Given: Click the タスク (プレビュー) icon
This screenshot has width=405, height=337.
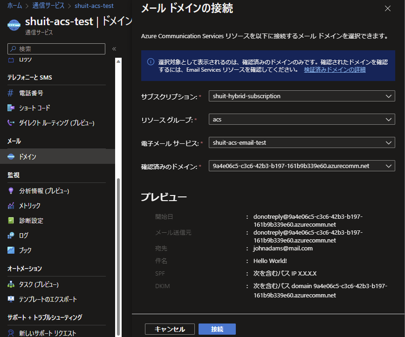Looking at the screenshot, I should [x=11, y=284].
